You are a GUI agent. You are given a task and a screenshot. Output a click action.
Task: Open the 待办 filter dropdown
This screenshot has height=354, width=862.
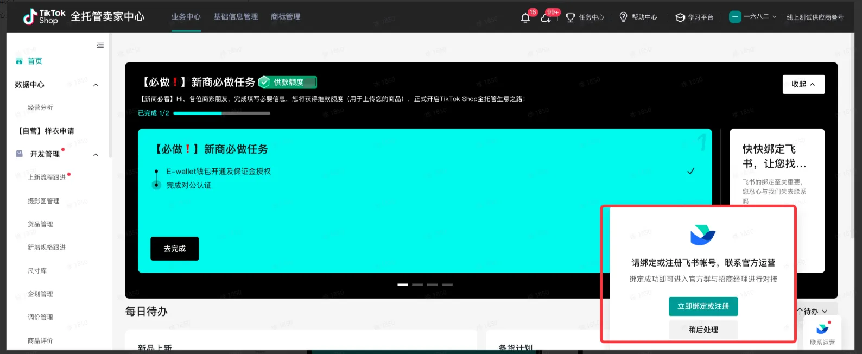pos(812,311)
